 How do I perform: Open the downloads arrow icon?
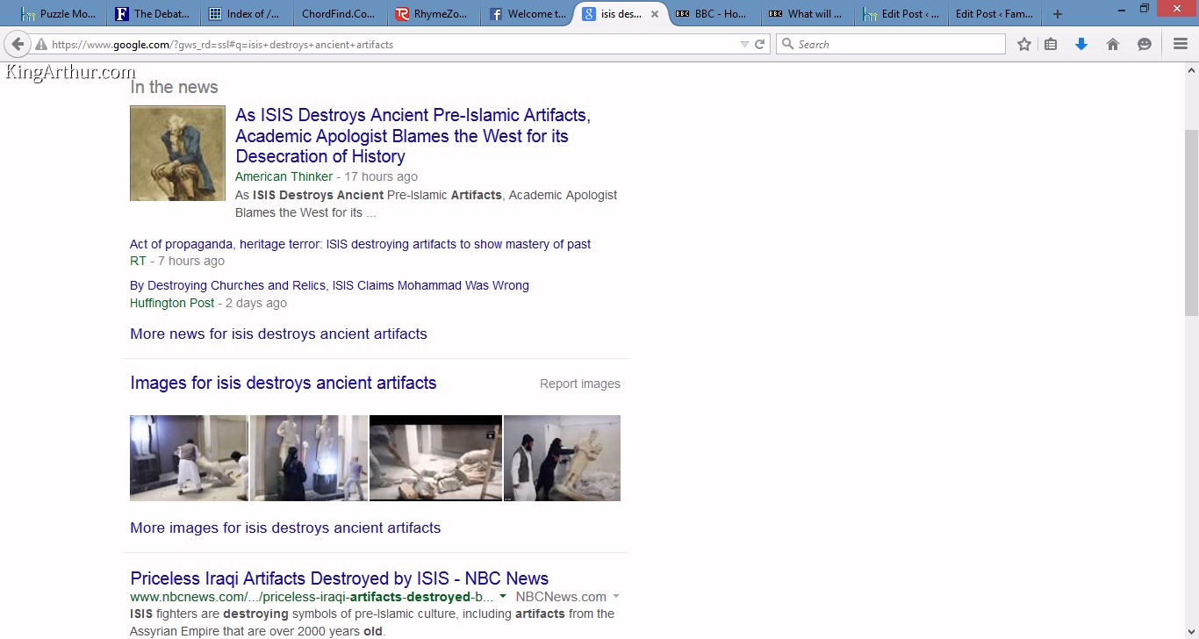tap(1081, 44)
